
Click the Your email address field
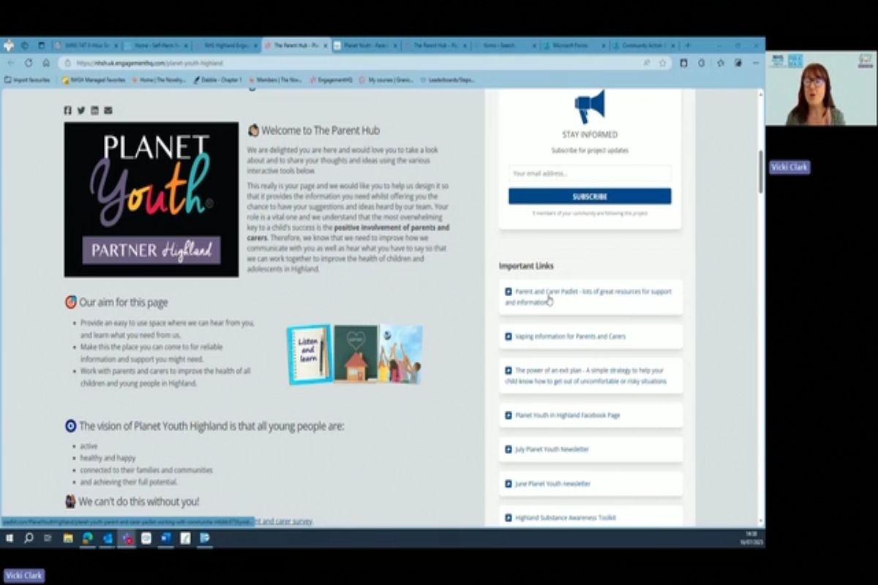(x=590, y=173)
